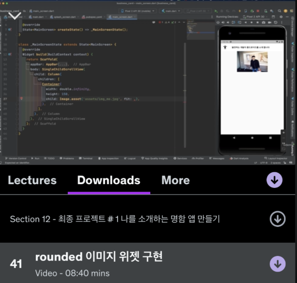This screenshot has width=297, height=283.
Task: Click the emulator volume up icon
Action: tap(223, 22)
